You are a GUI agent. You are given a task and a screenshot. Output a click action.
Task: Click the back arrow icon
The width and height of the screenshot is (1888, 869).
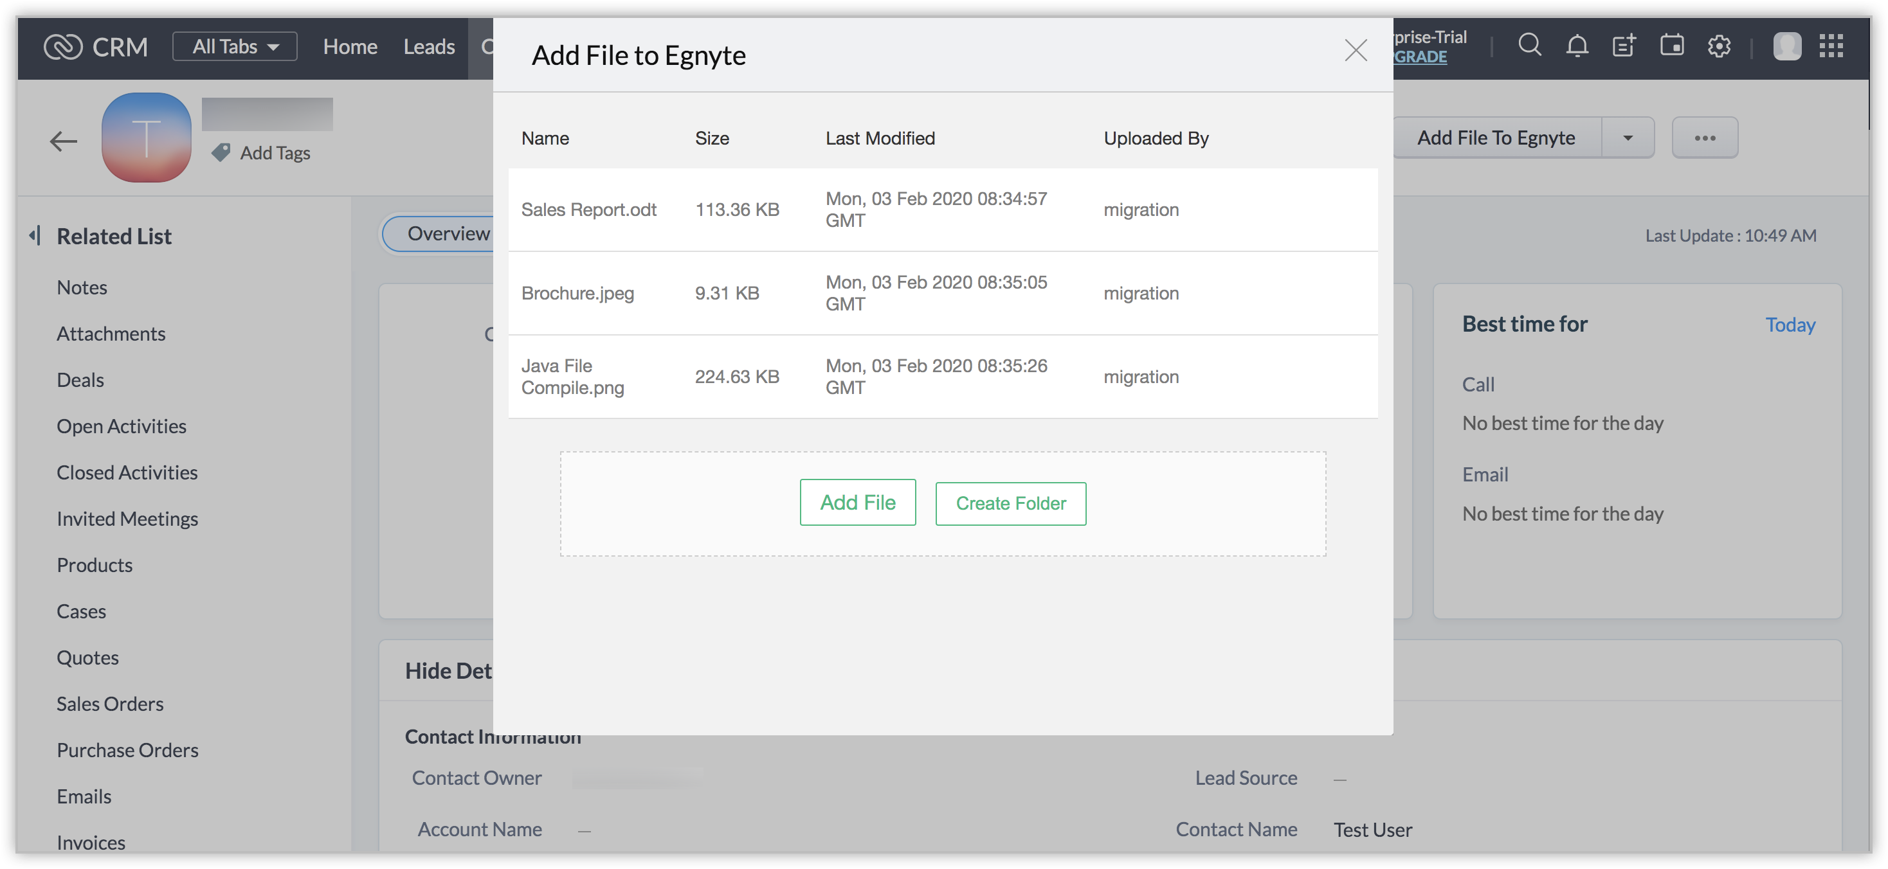coord(64,141)
